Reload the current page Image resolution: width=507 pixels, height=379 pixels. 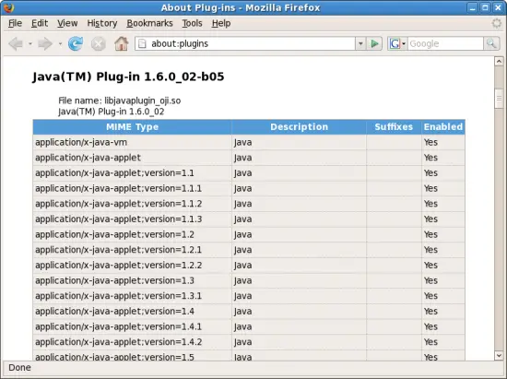point(76,43)
